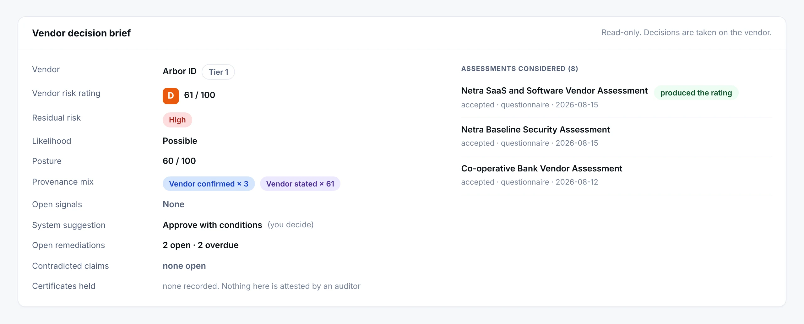
Task: Click the produced the rating tag
Action: [x=696, y=93]
